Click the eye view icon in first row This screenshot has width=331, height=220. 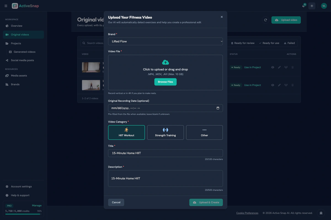[273, 67]
